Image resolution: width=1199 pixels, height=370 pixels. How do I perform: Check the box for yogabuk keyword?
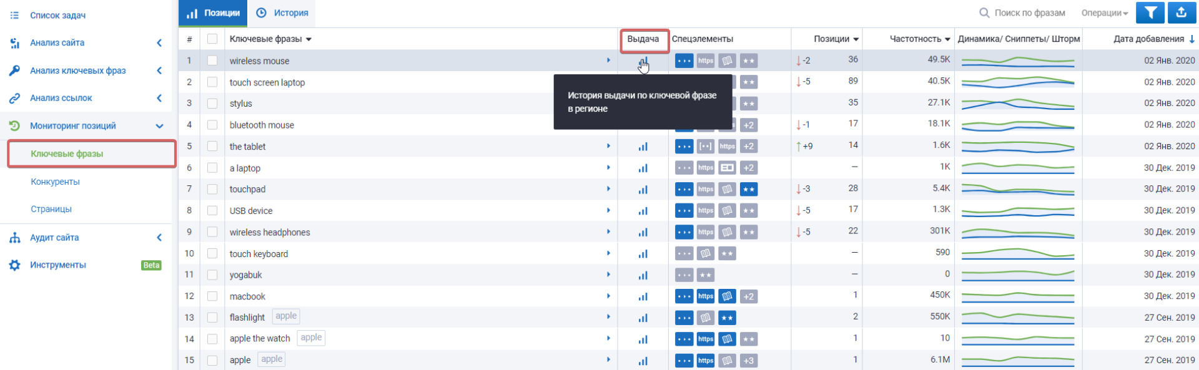coord(212,275)
